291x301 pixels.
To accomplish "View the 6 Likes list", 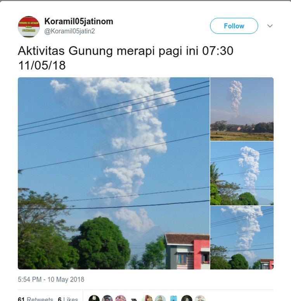I will pyautogui.click(x=68, y=299).
